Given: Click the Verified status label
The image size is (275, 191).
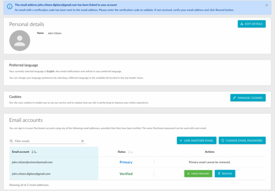Looking at the screenshot, I should tap(126, 174).
